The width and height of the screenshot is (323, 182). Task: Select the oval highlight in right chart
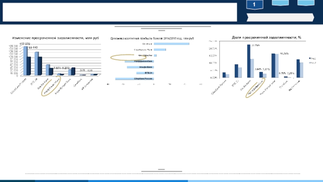256,89
